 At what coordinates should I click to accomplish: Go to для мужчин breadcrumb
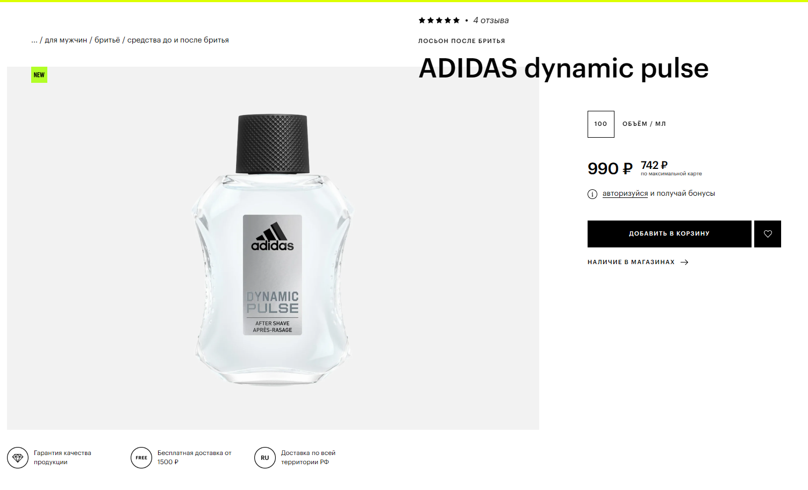click(x=66, y=40)
